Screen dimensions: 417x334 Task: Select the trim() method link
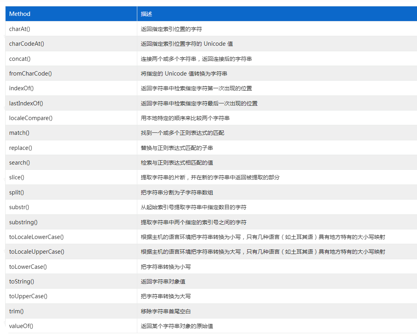click(x=15, y=311)
